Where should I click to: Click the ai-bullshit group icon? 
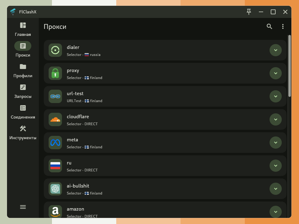coord(55,189)
